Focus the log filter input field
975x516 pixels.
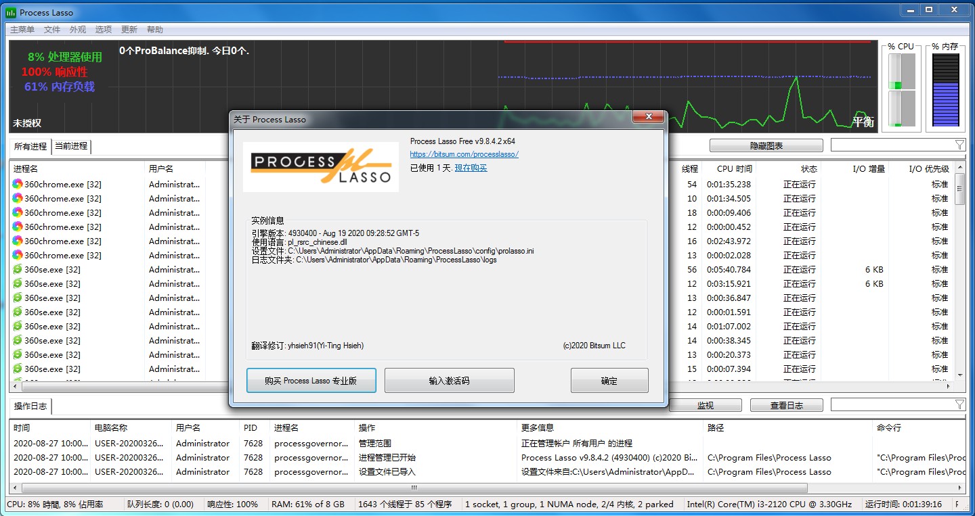pos(892,404)
